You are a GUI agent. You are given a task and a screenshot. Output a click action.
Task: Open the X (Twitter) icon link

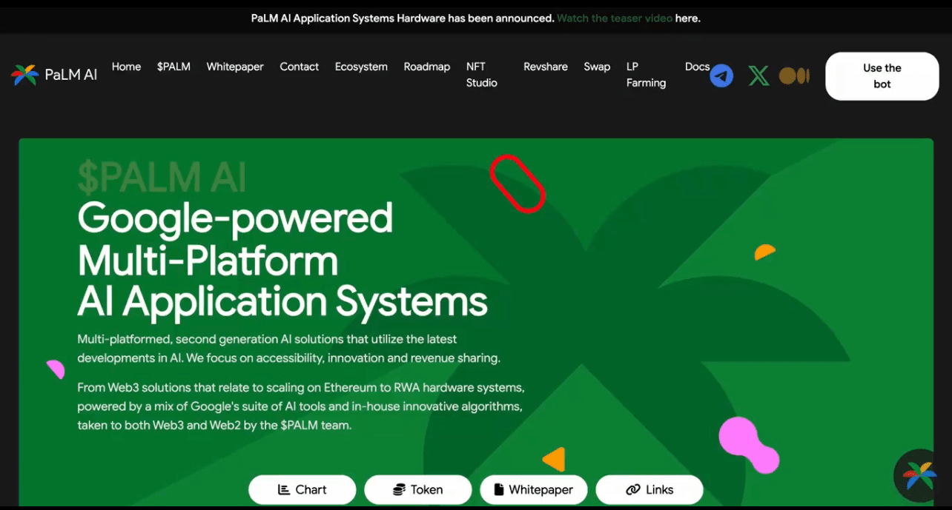[x=758, y=76]
